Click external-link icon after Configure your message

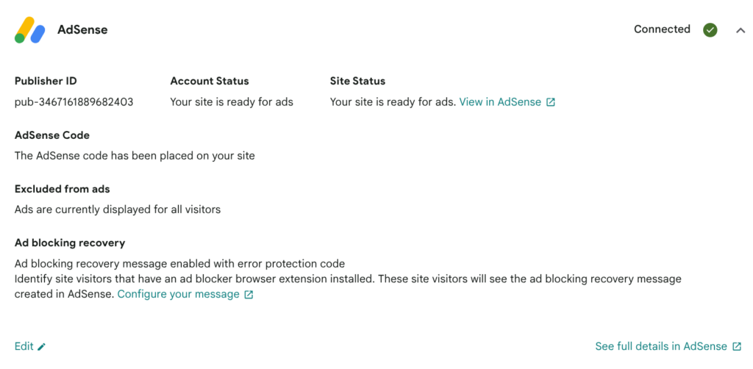tap(249, 295)
